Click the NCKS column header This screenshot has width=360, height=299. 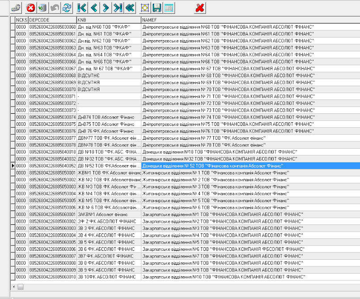(x=21, y=20)
